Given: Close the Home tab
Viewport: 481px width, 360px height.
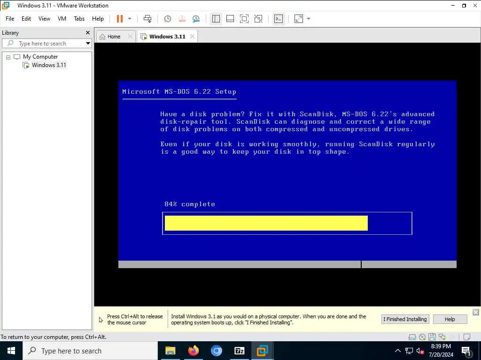Looking at the screenshot, I should pyautogui.click(x=130, y=37).
